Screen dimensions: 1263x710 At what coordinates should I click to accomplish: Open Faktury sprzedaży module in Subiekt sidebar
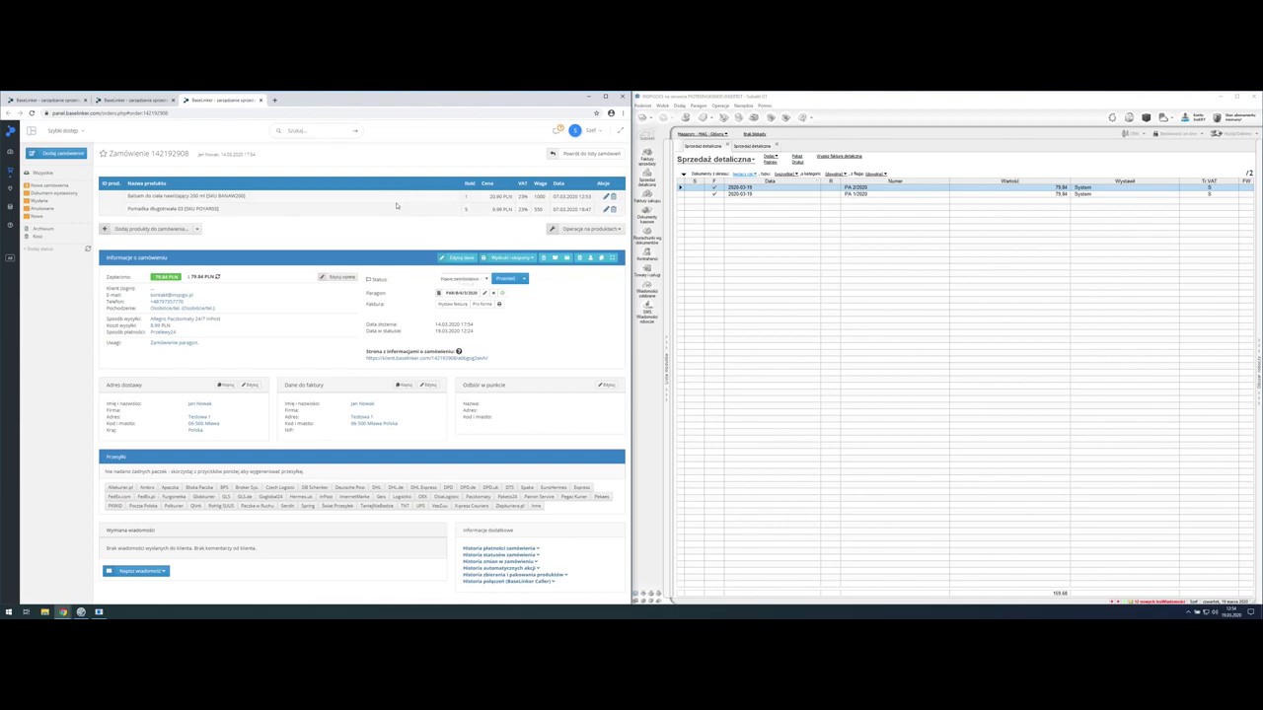(647, 155)
